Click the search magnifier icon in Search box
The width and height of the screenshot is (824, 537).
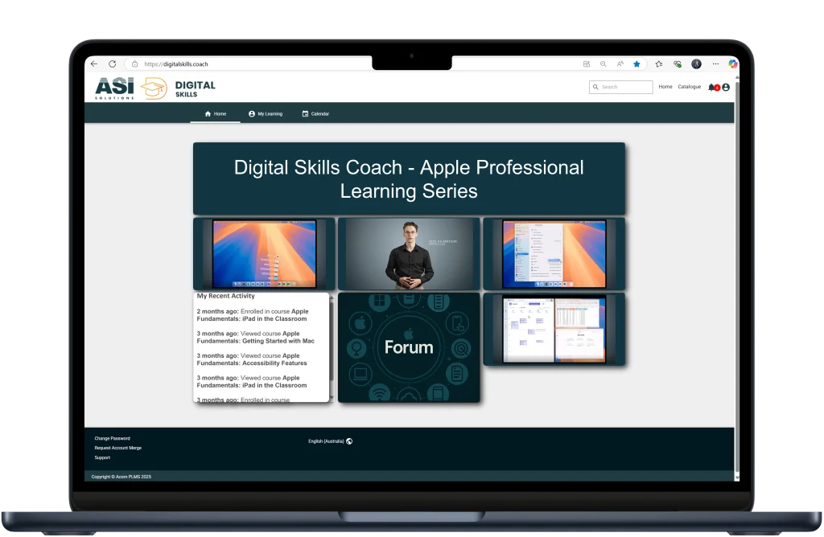[596, 87]
